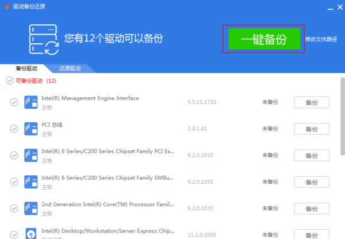Viewport: 345px width, 239px height.
Task: Click the PCI 总线 motherboard icon
Action: pyautogui.click(x=31, y=128)
